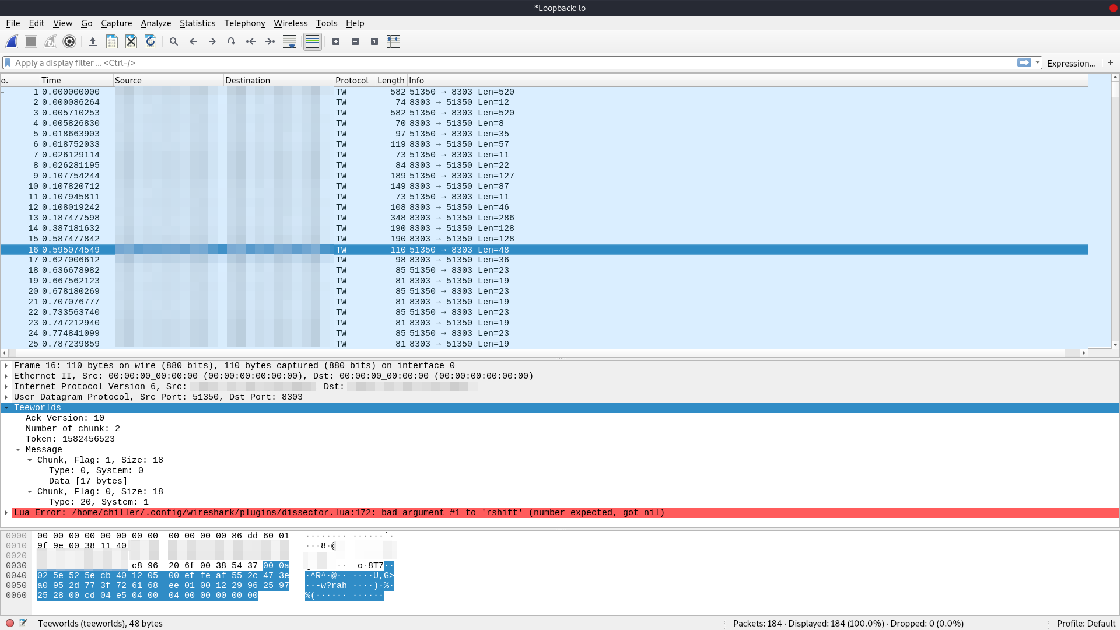Open the Telephony menu
The width and height of the screenshot is (1120, 630).
pos(244,23)
